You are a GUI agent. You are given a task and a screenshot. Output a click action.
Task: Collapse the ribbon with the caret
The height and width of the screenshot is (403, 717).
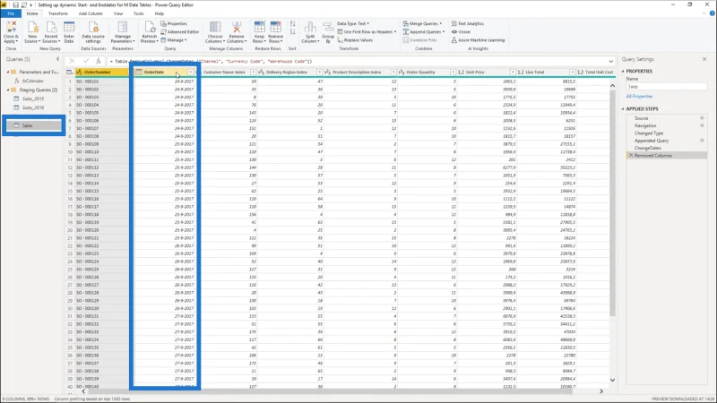pyautogui.click(x=704, y=13)
